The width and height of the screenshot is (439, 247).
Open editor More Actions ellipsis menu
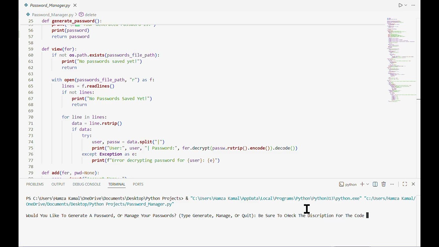coord(413,5)
